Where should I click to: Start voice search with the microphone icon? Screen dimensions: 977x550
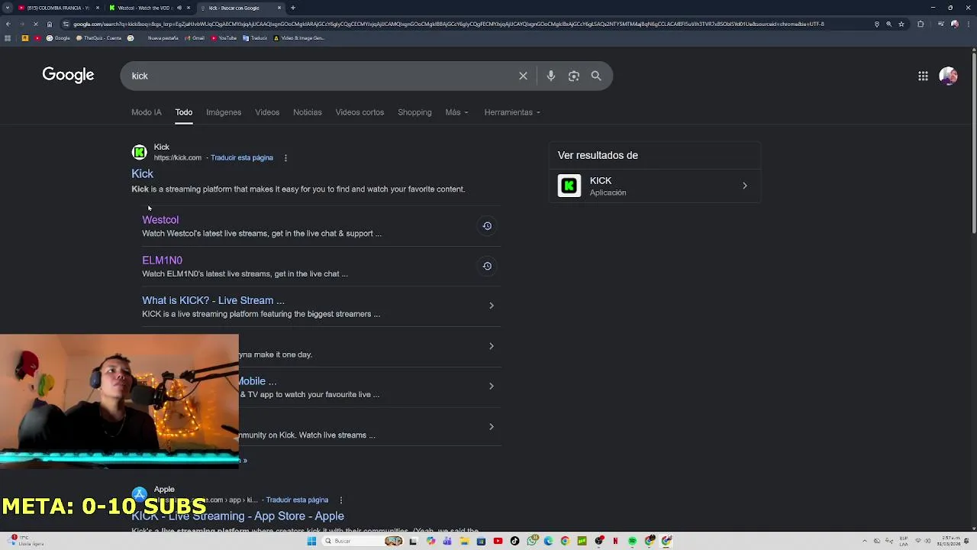[x=550, y=76]
